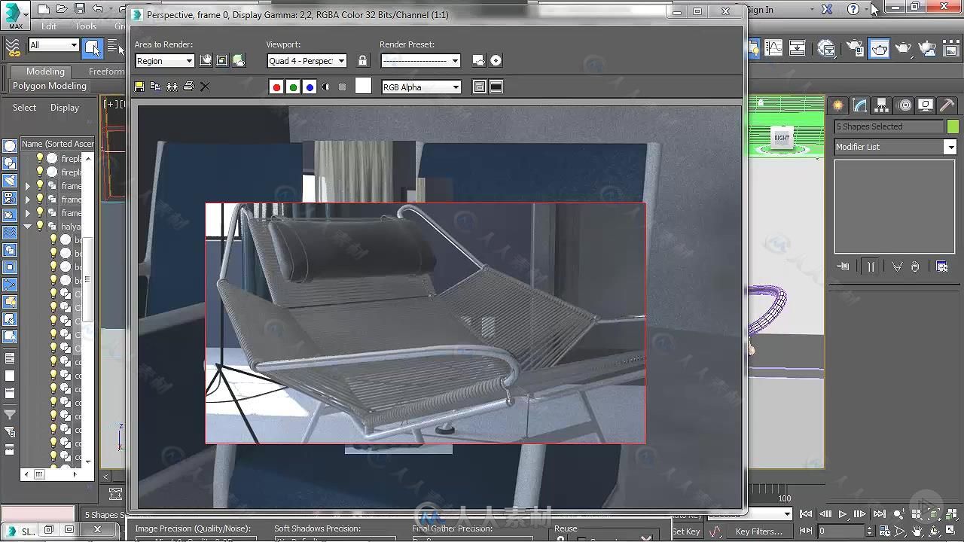
Task: Click the Curve Editor toolbar icon
Action: [x=774, y=48]
